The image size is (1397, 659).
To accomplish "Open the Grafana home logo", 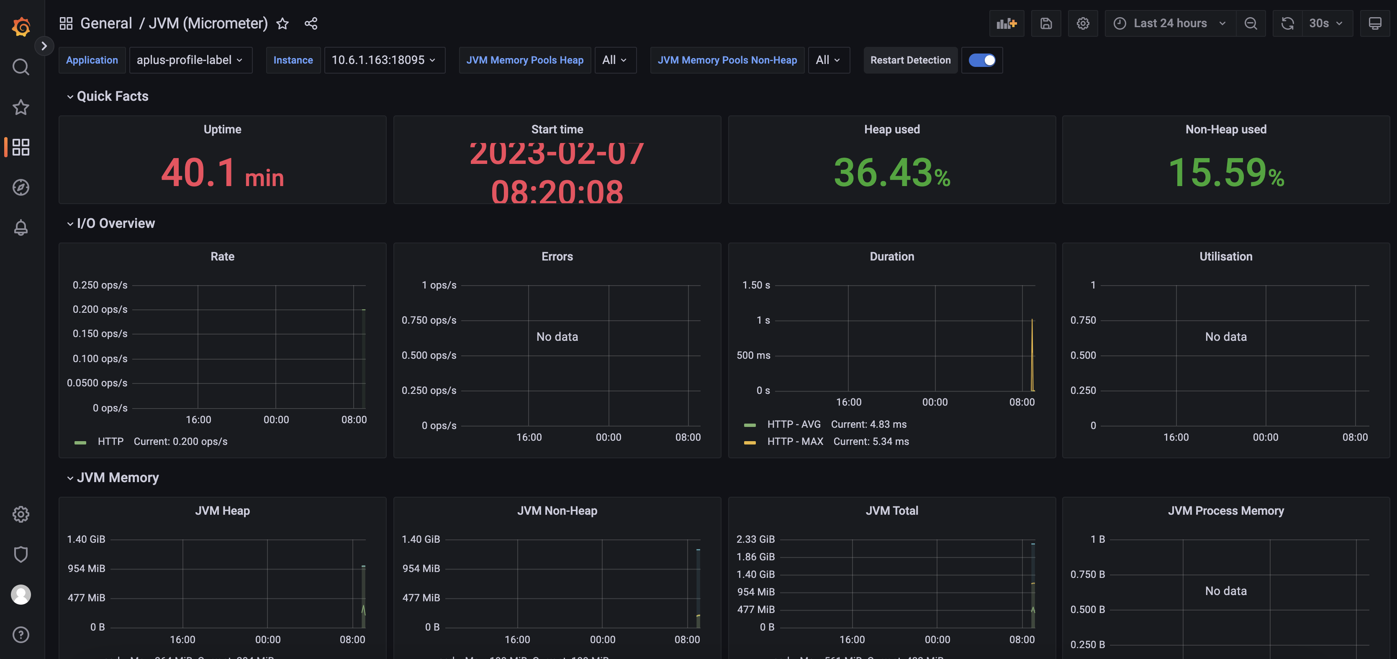I will click(21, 26).
